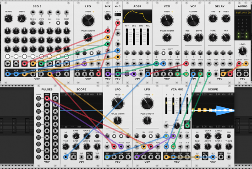Image resolution: width=252 pixels, height=169 pixels.
Task: Click the top TRIG output on PULSES
Action: (47, 98)
